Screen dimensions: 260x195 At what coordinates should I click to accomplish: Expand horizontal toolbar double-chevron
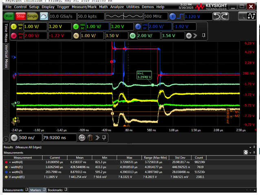point(97,138)
